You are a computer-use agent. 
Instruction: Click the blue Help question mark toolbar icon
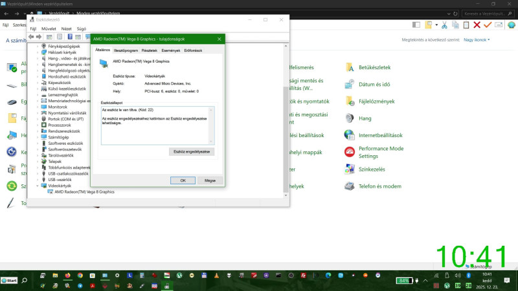pos(70,37)
